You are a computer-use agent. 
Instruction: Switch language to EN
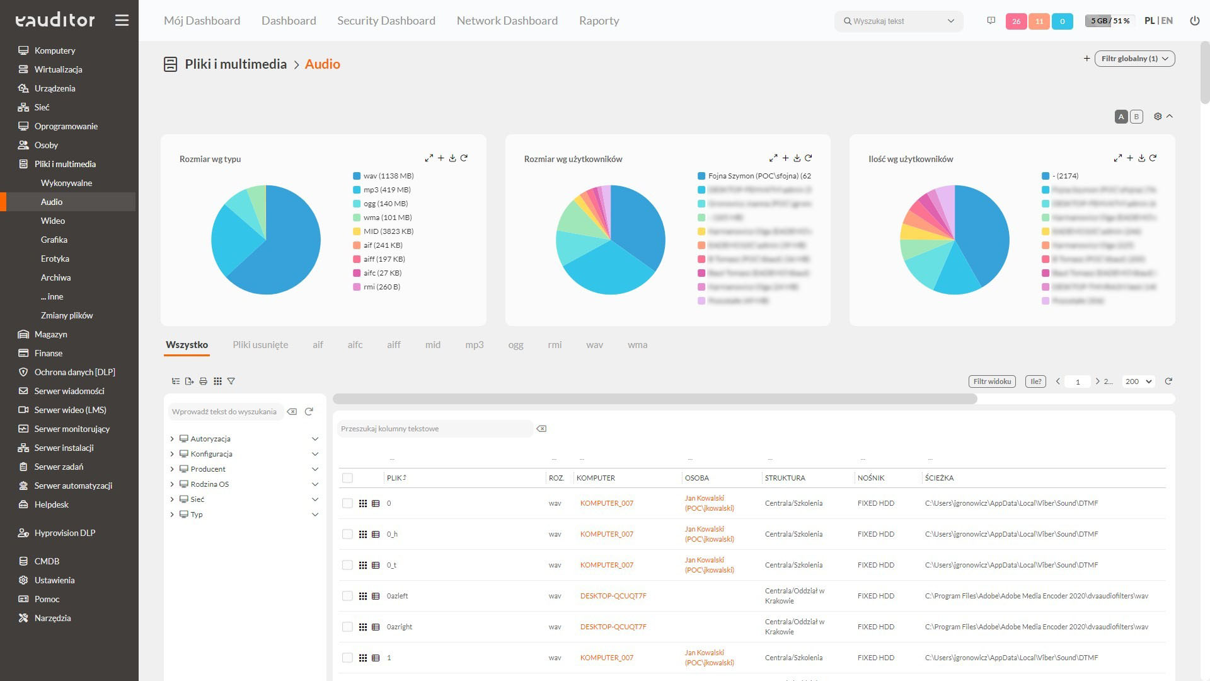[x=1167, y=21]
